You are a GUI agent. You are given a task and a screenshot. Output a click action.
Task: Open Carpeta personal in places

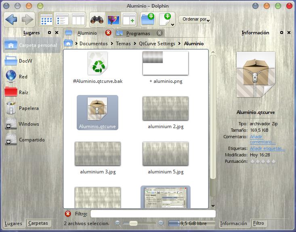click(32, 45)
